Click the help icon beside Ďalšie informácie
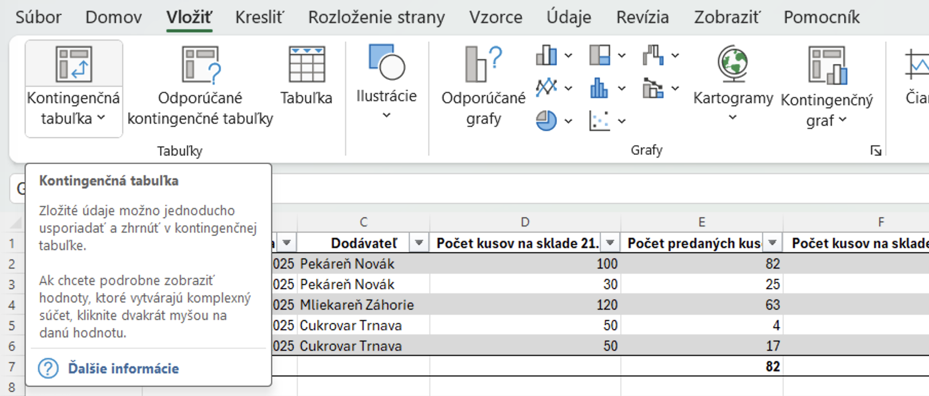 [48, 368]
